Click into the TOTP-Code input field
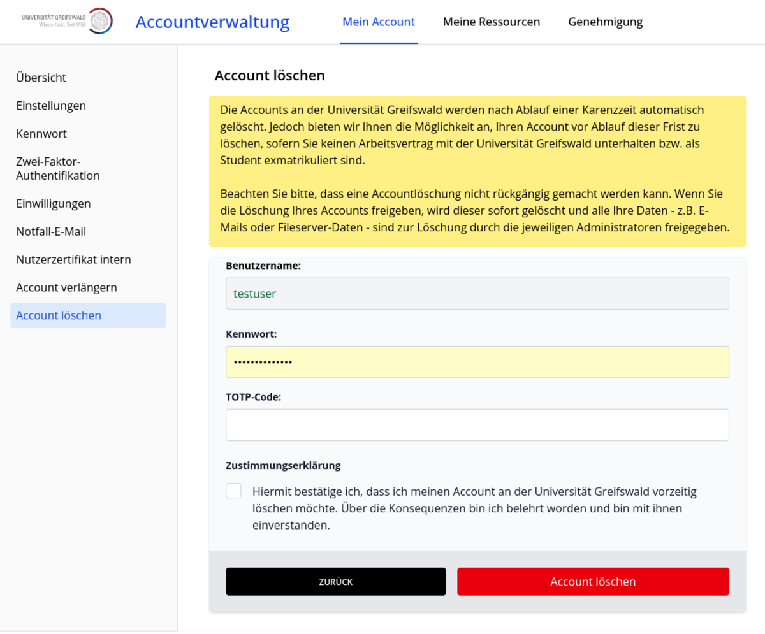 click(x=477, y=425)
